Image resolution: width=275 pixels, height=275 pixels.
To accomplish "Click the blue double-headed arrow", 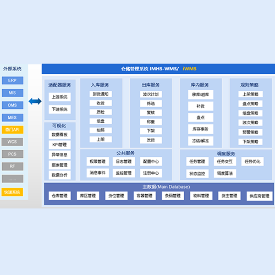I will (x=35, y=101).
